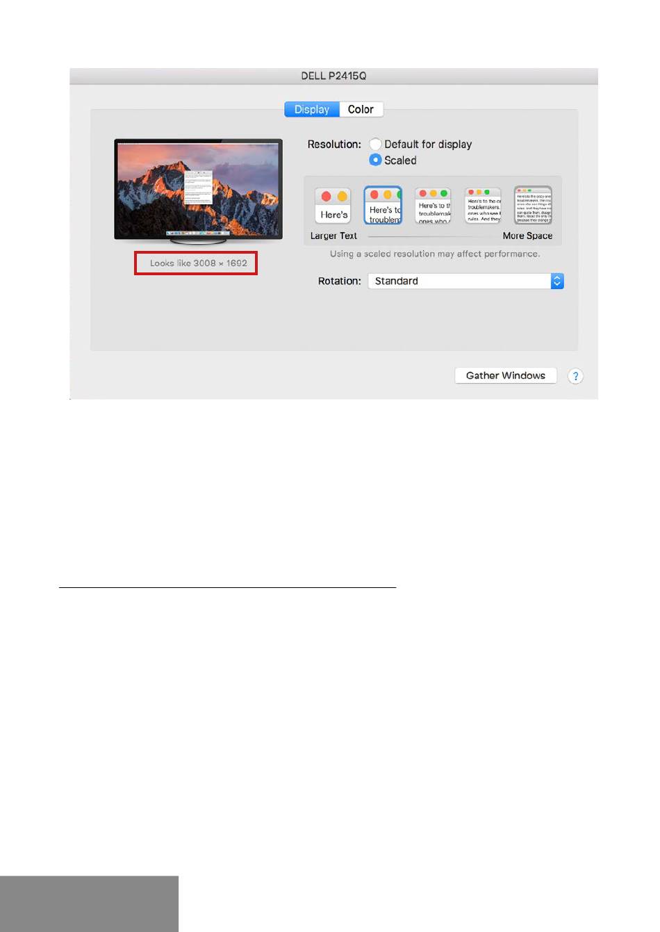Click the Gather Windows button
The height and width of the screenshot is (932, 660).
[x=506, y=375]
